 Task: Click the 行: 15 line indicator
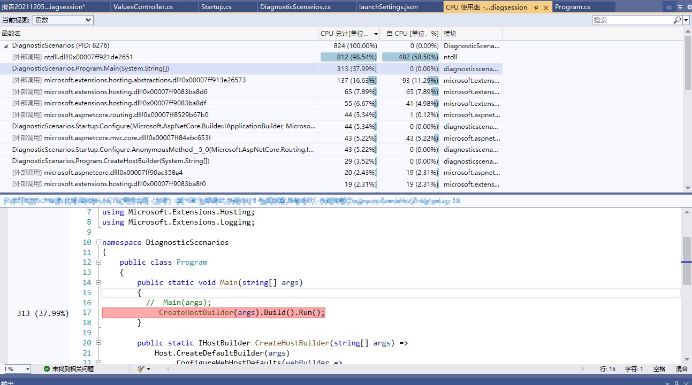(x=608, y=369)
